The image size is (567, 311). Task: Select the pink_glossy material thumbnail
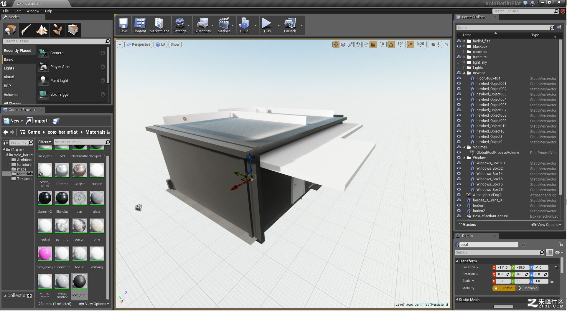[x=45, y=254]
